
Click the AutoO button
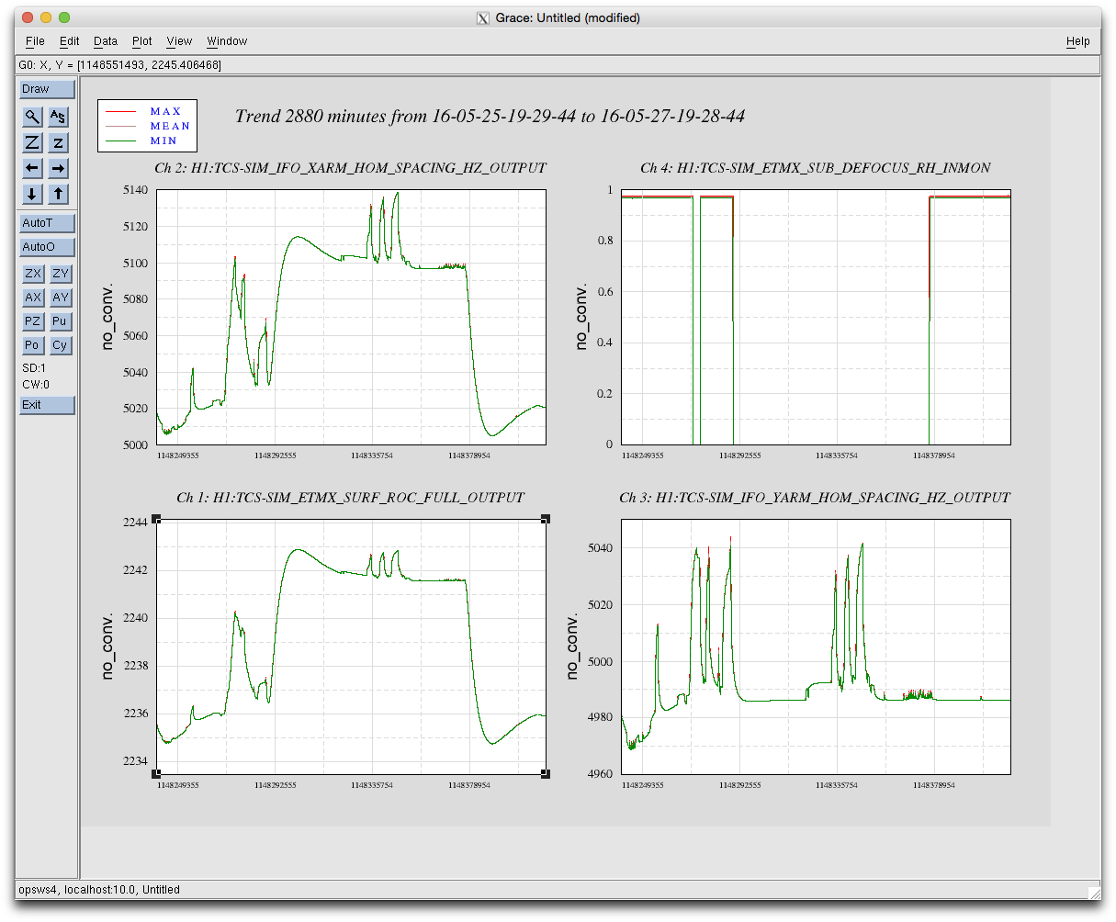pyautogui.click(x=47, y=247)
